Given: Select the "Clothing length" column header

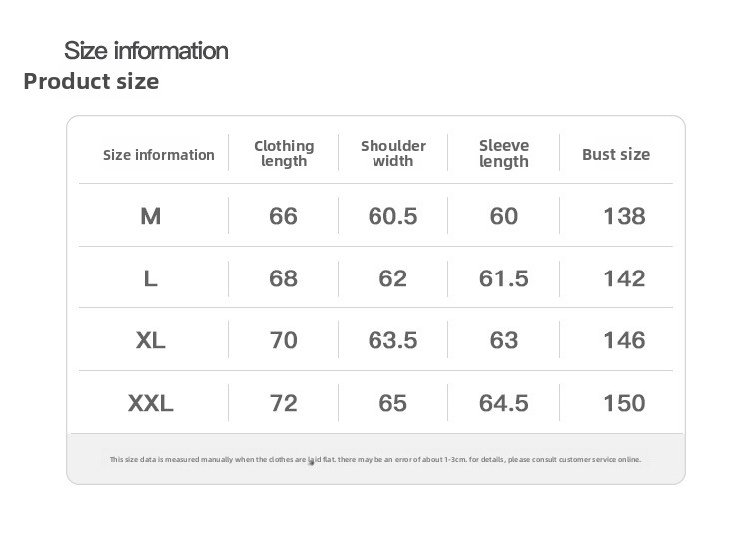Looking at the screenshot, I should click(284, 154).
